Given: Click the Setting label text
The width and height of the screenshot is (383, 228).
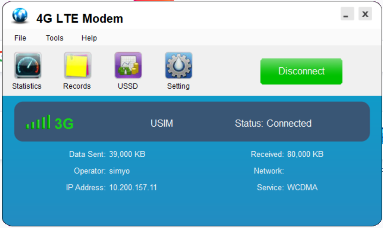Looking at the screenshot, I should coord(178,86).
